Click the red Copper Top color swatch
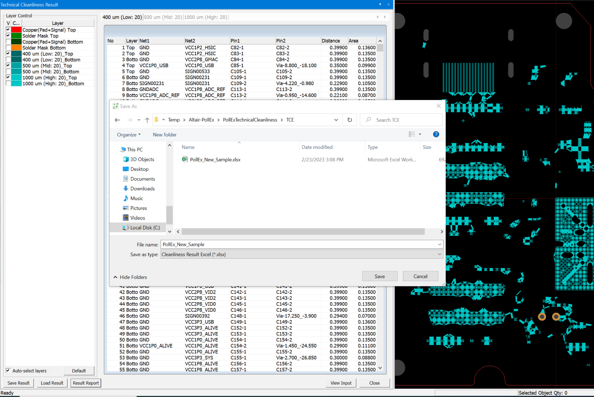Image resolution: width=594 pixels, height=397 pixels. tap(16, 30)
